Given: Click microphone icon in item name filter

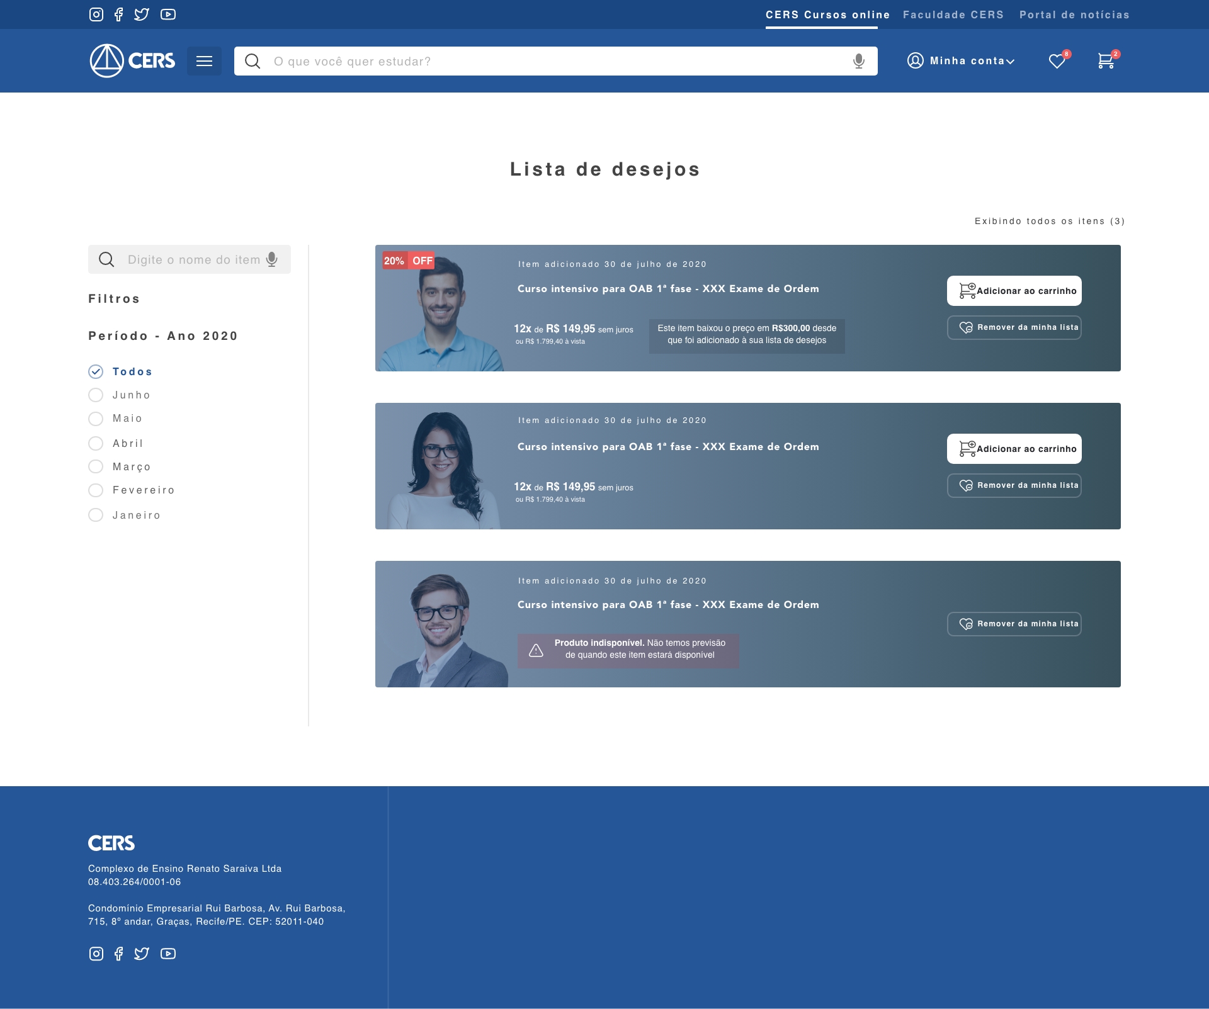Looking at the screenshot, I should click(272, 259).
